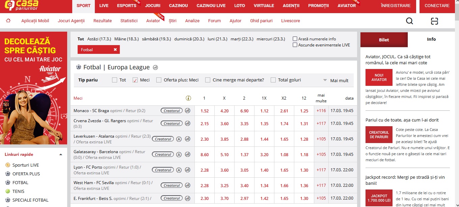Check the Total goluri checkbox
Screen dimensions: 459x207
[x=273, y=80]
